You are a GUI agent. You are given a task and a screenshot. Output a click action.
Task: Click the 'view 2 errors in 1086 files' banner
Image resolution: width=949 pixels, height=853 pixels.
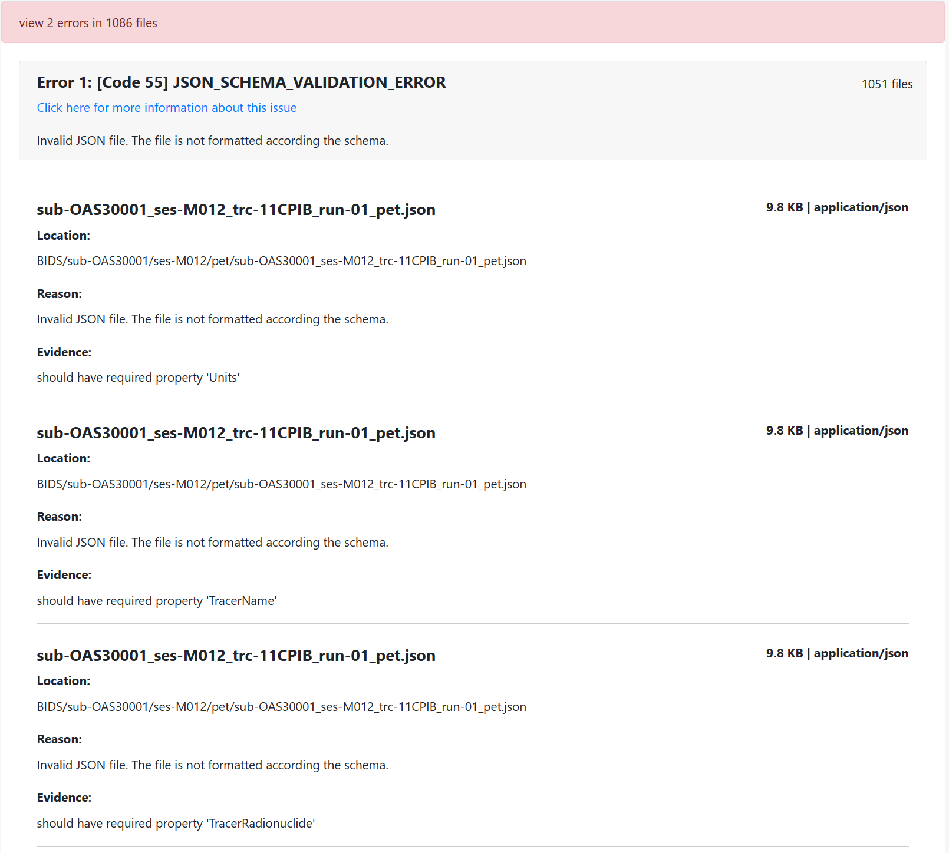click(x=88, y=23)
